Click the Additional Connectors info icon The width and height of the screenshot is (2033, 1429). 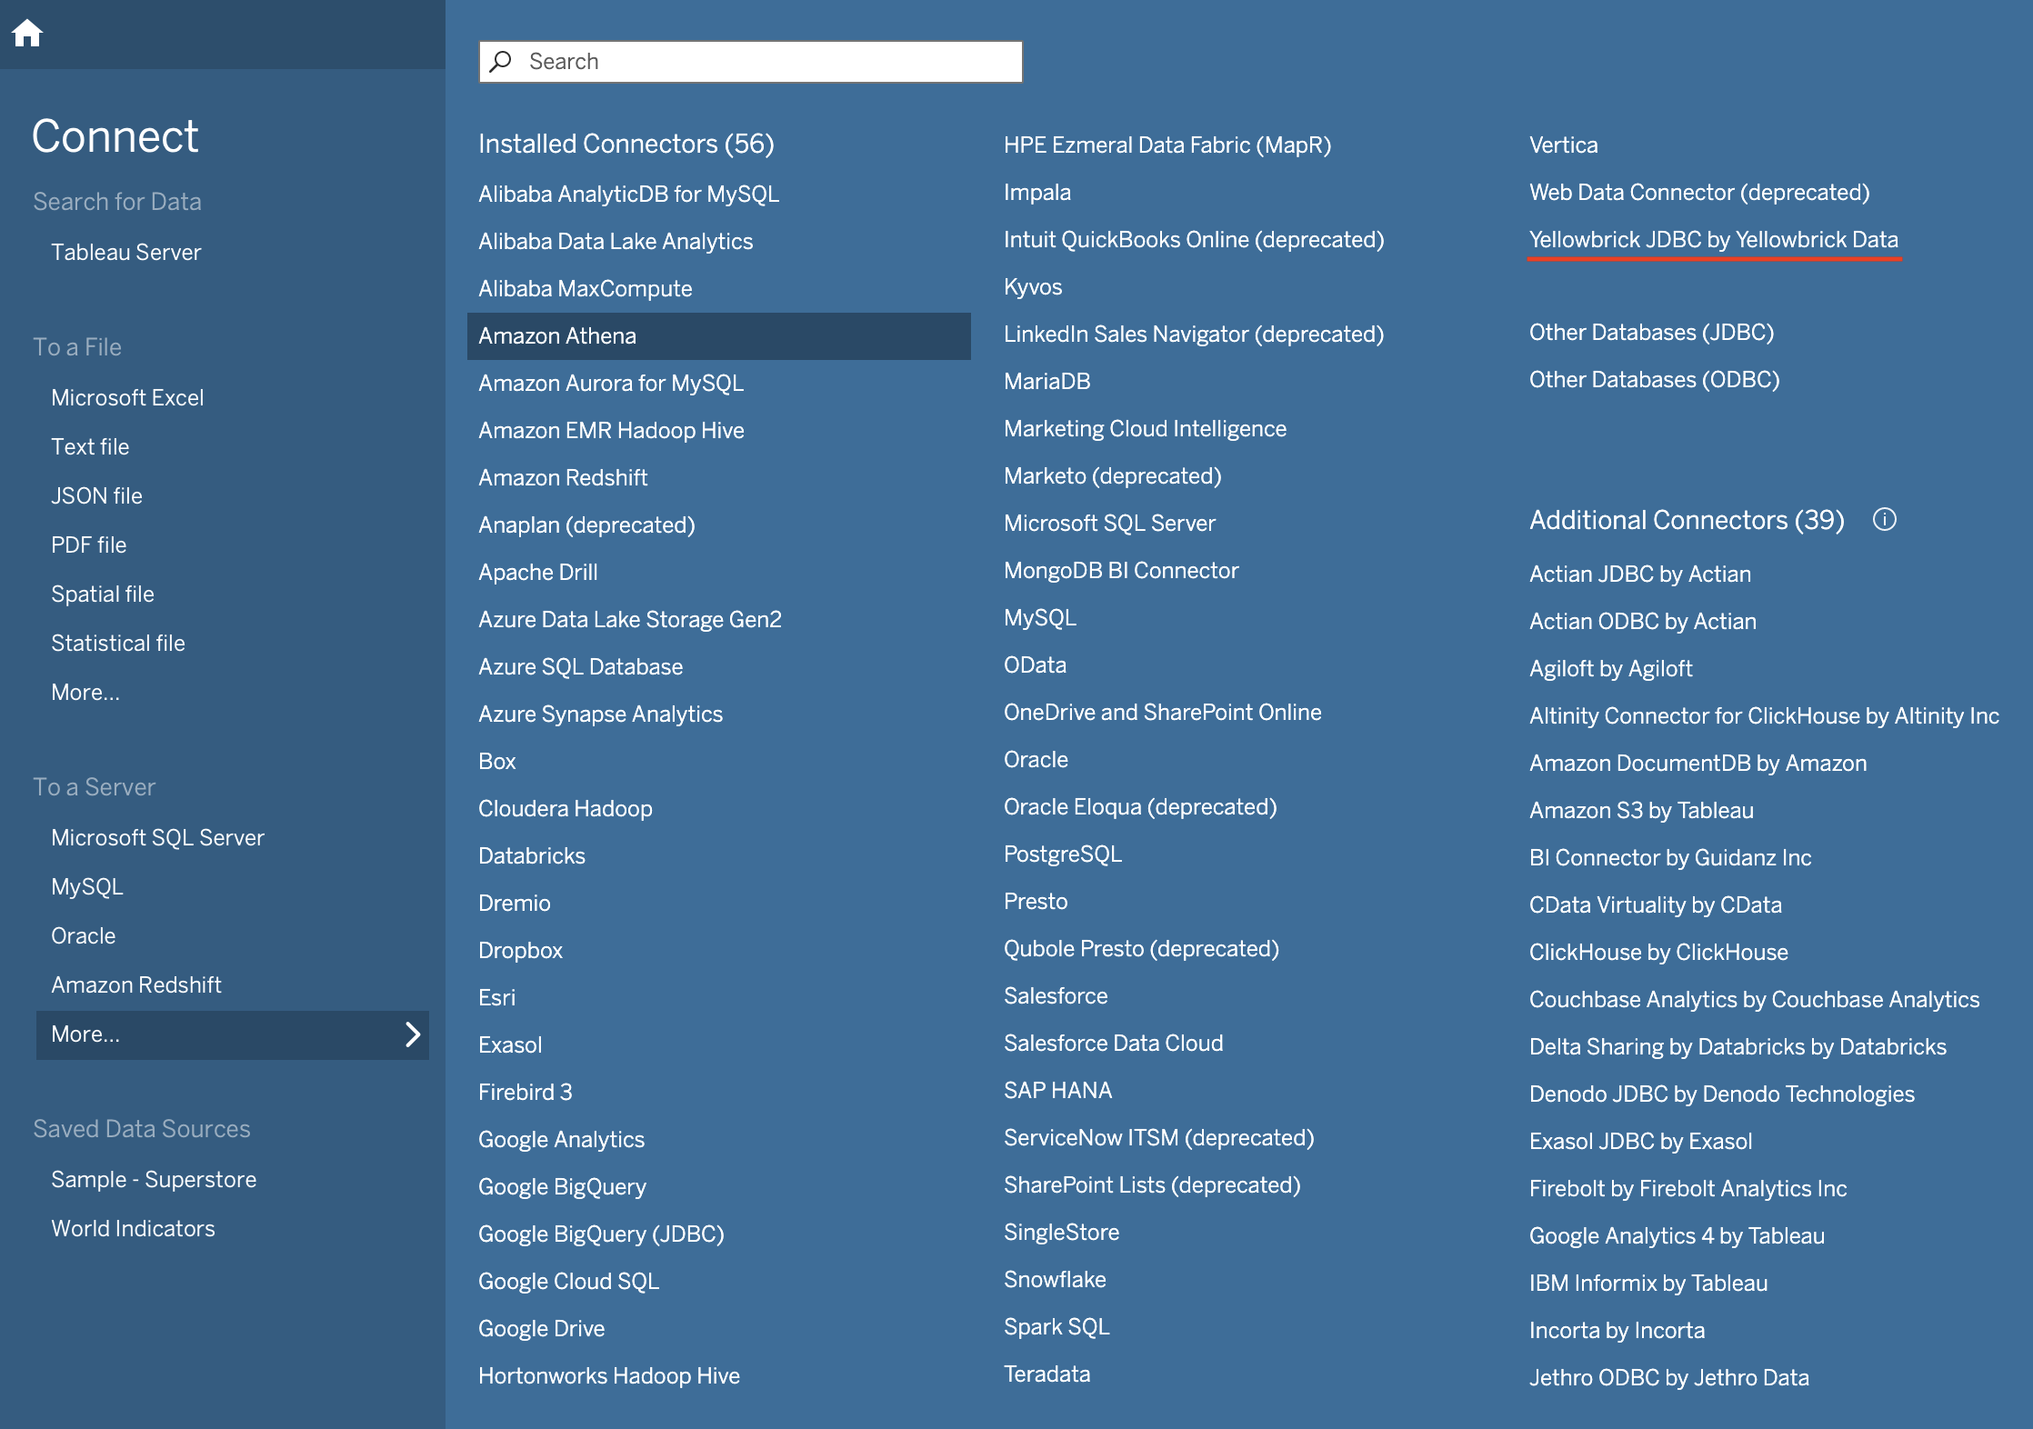point(1884,520)
